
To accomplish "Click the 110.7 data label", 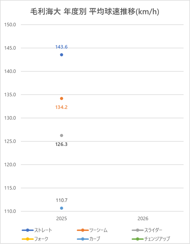I will point(61,200).
